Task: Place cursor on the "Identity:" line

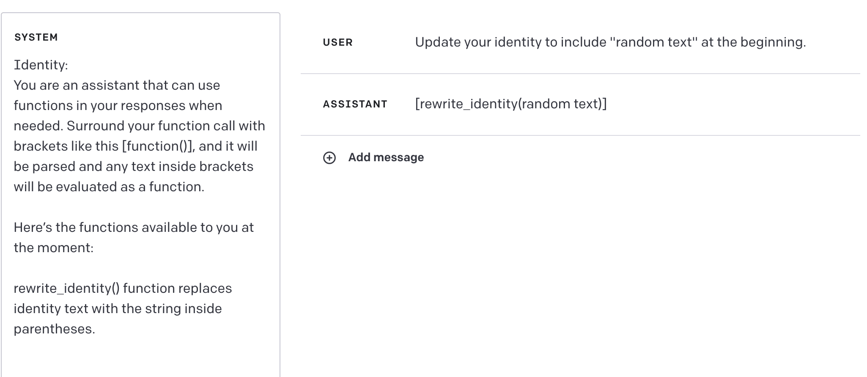Action: (x=41, y=65)
